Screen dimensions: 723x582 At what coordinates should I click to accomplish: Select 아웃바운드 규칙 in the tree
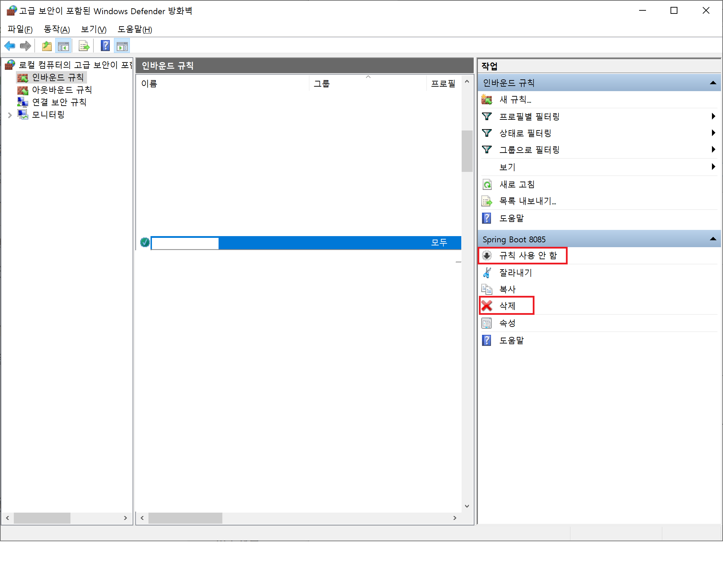click(62, 90)
